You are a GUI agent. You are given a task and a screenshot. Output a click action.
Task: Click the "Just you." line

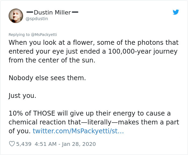pyautogui.click(x=22, y=95)
